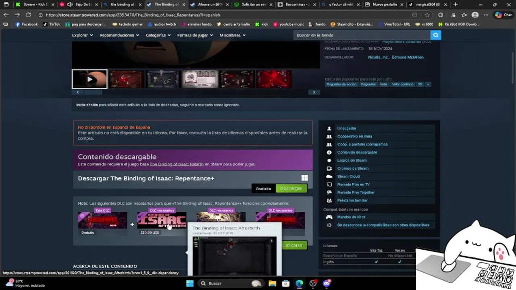
Task: Open Windows Start menu
Action: click(x=190, y=283)
